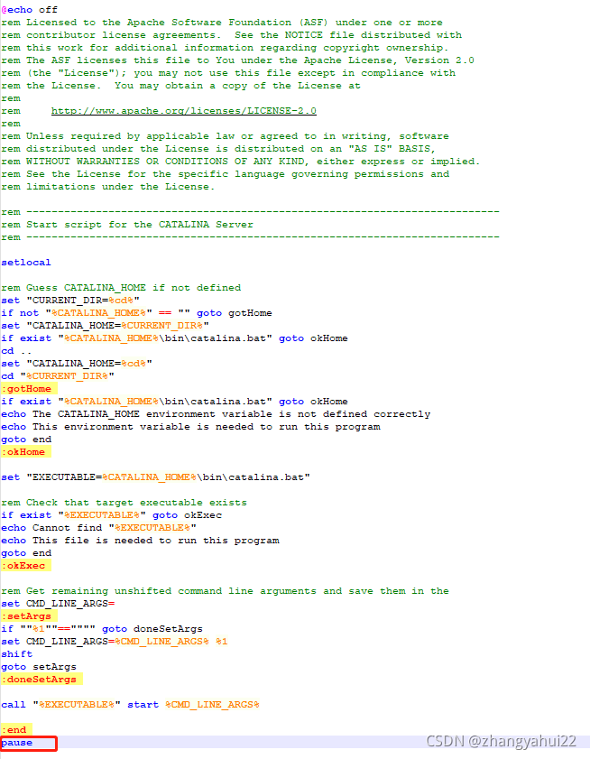590x759 pixels.
Task: Click 'rem Start script for the CATALINA Server'
Action: point(127,225)
